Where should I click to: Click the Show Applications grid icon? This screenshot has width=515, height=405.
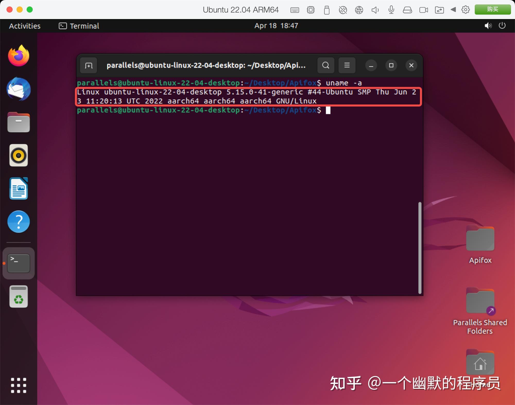19,385
